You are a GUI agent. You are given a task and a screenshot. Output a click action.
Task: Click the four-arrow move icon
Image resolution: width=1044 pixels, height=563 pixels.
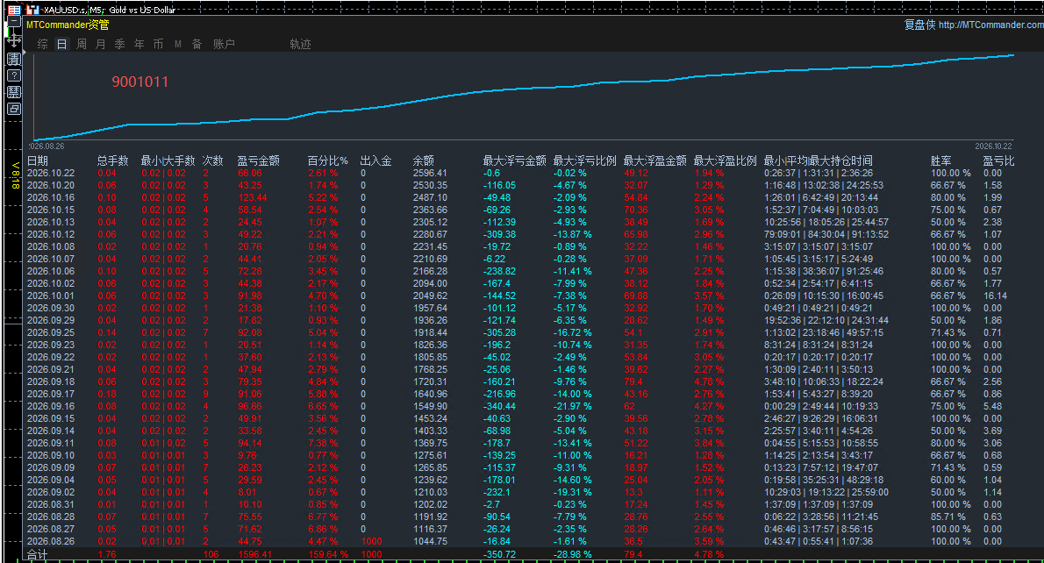[14, 40]
